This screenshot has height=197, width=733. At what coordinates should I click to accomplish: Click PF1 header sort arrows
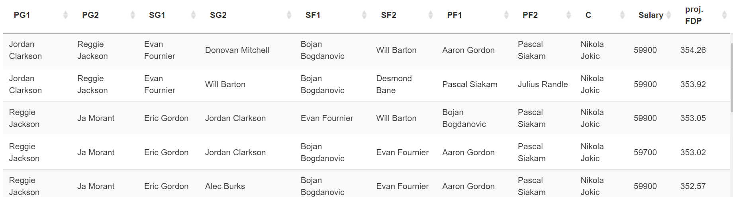click(506, 15)
